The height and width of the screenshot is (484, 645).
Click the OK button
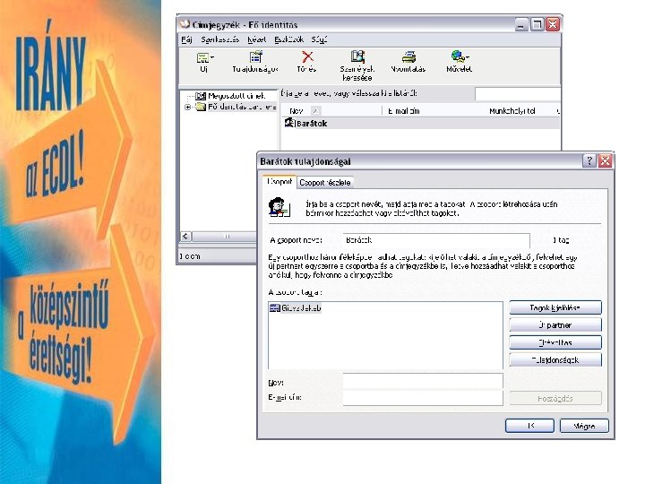(529, 426)
